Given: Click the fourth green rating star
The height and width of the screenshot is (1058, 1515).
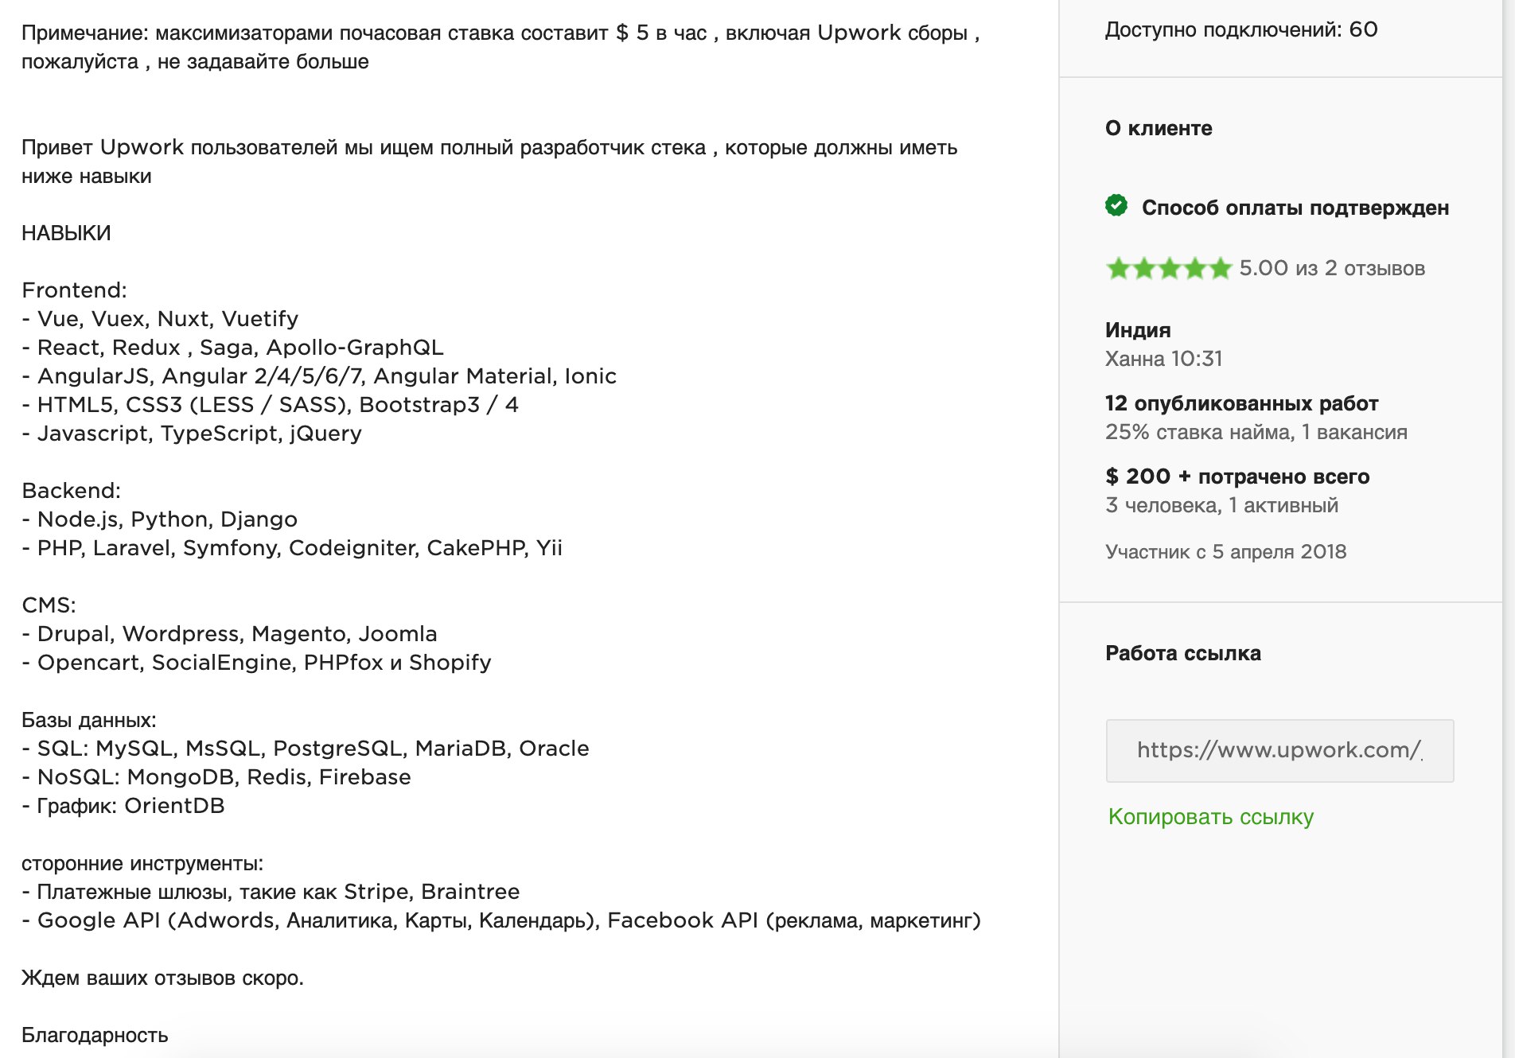Looking at the screenshot, I should pos(1195,269).
